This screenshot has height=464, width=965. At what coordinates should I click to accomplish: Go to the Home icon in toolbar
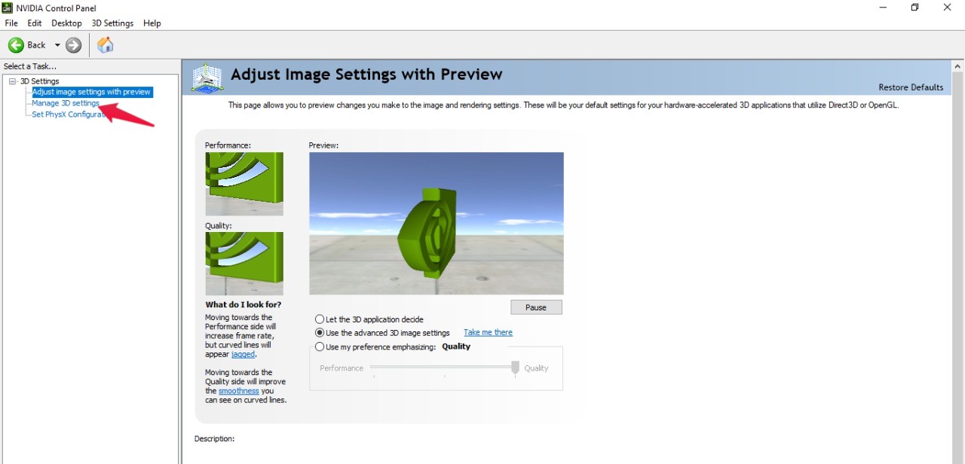click(x=106, y=45)
